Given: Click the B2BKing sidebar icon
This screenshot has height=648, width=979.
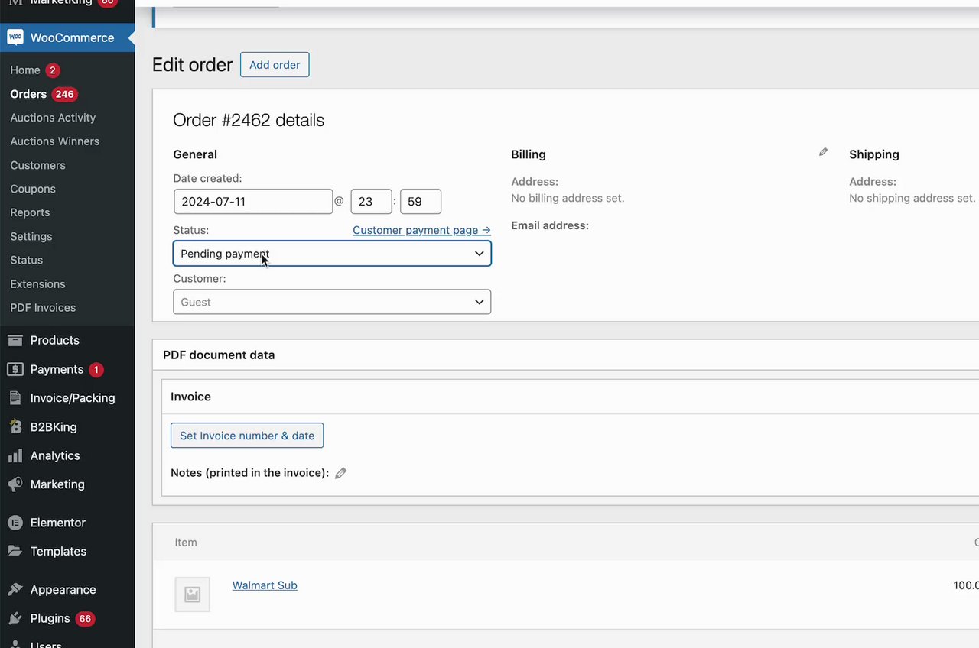Looking at the screenshot, I should point(15,427).
